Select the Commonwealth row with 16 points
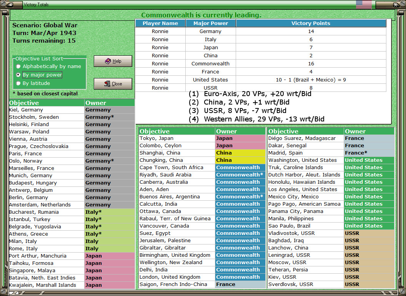The height and width of the screenshot is (296, 406). tap(261, 63)
